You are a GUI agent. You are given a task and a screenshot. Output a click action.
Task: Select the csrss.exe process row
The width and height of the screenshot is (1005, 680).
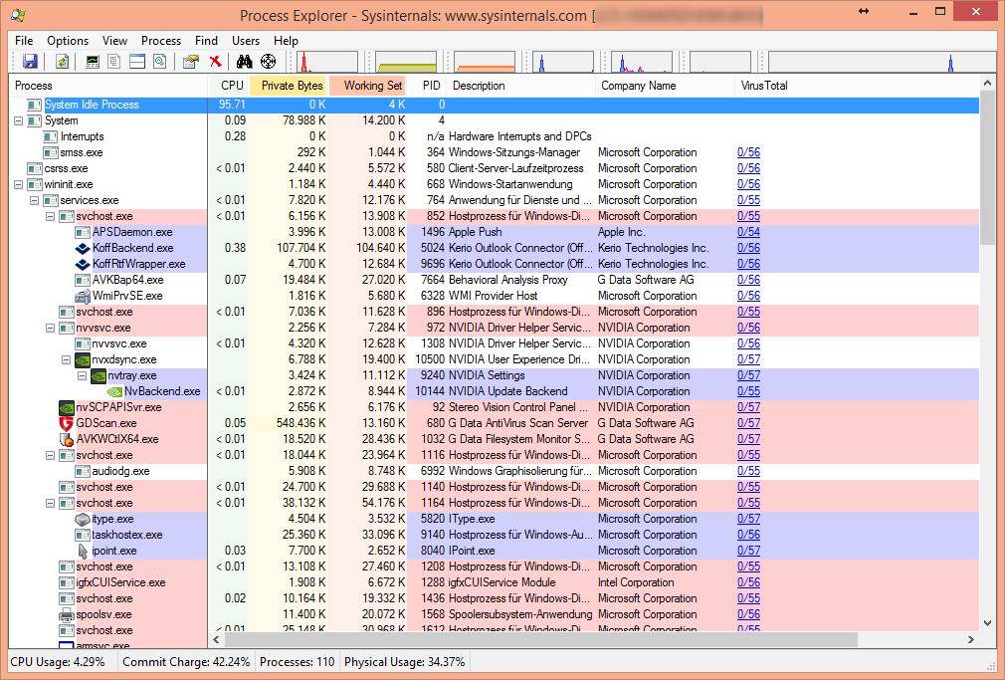point(495,168)
